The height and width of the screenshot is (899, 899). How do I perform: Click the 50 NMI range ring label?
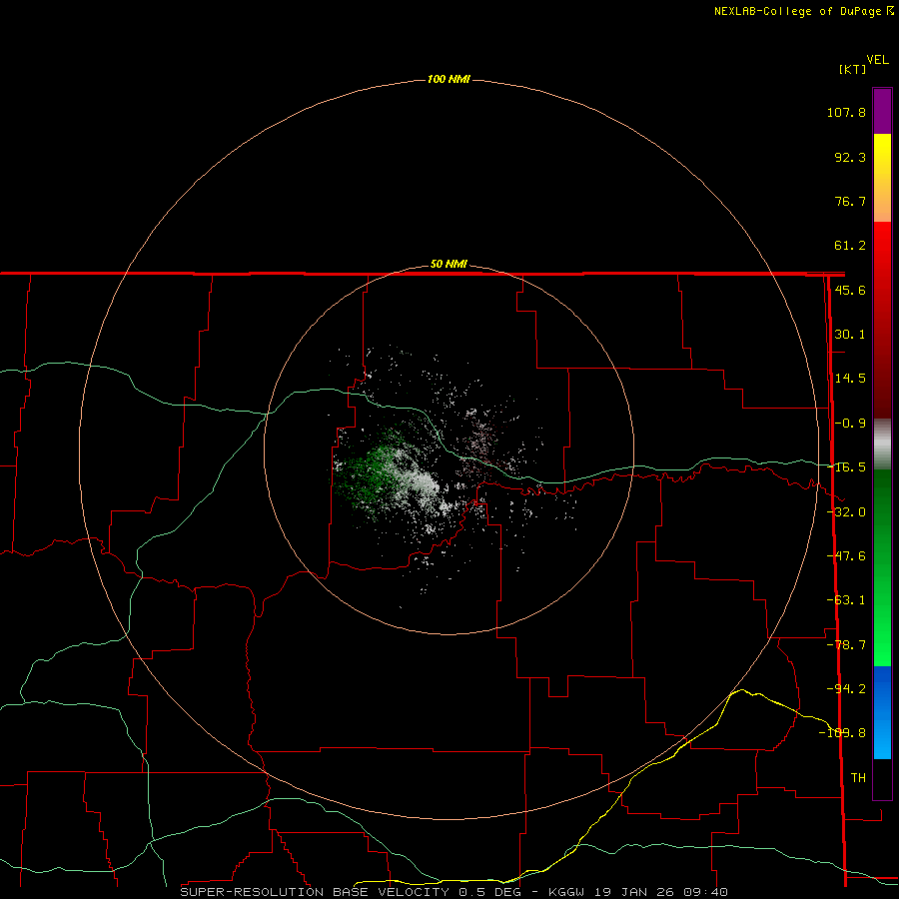pos(449,264)
